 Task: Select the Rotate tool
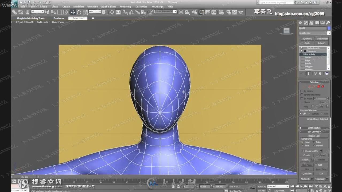tap(79, 12)
